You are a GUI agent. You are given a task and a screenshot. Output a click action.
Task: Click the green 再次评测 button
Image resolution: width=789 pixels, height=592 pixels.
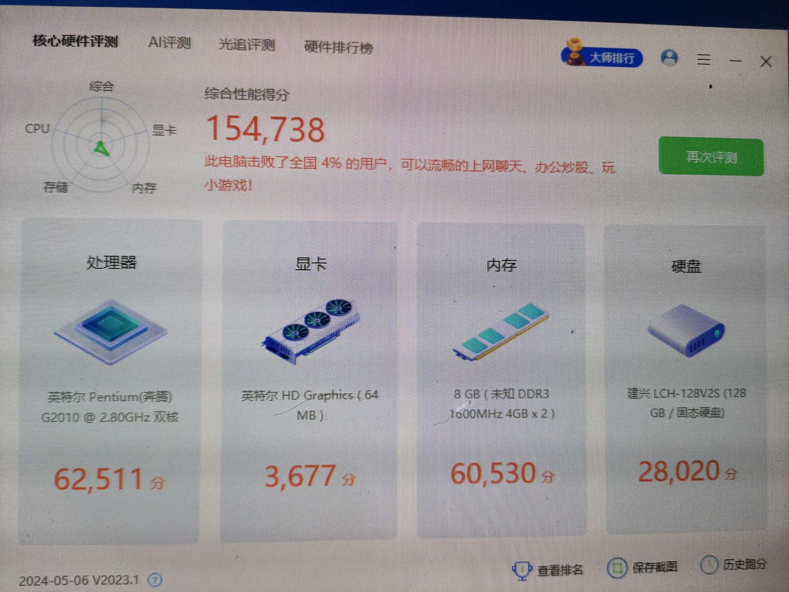[x=711, y=157]
